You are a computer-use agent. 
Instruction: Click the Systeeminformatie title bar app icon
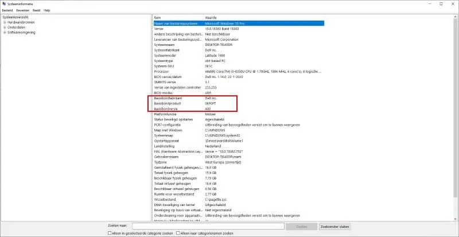pyautogui.click(x=3, y=3)
